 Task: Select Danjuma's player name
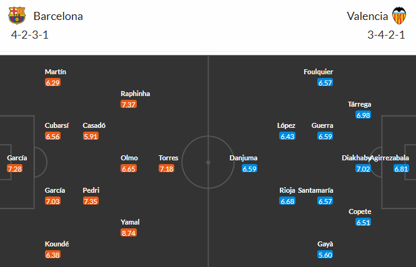(244, 158)
